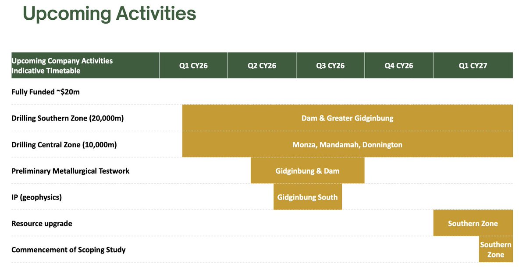Click the Scoping Study "Southern Zone" bar
The image size is (526, 268).
pyautogui.click(x=496, y=250)
